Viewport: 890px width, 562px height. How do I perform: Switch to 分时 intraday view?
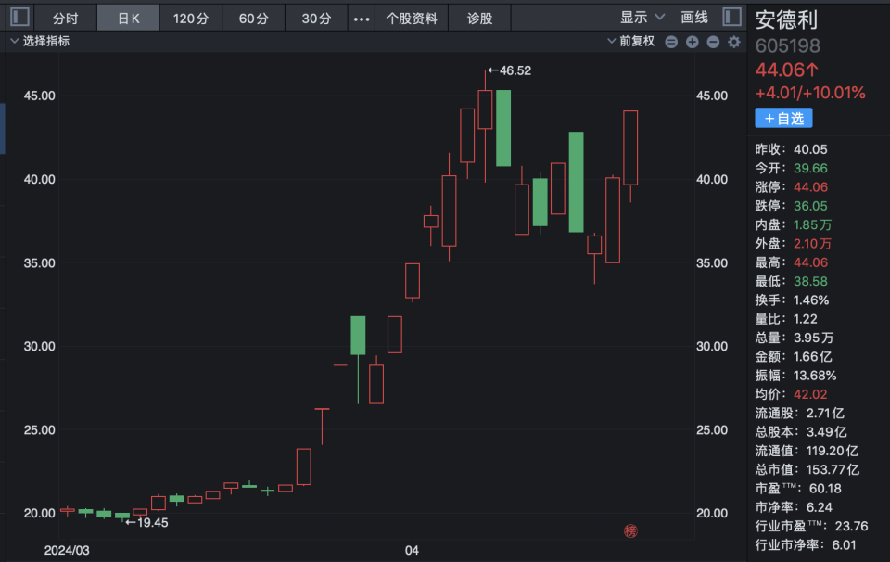tap(65, 18)
